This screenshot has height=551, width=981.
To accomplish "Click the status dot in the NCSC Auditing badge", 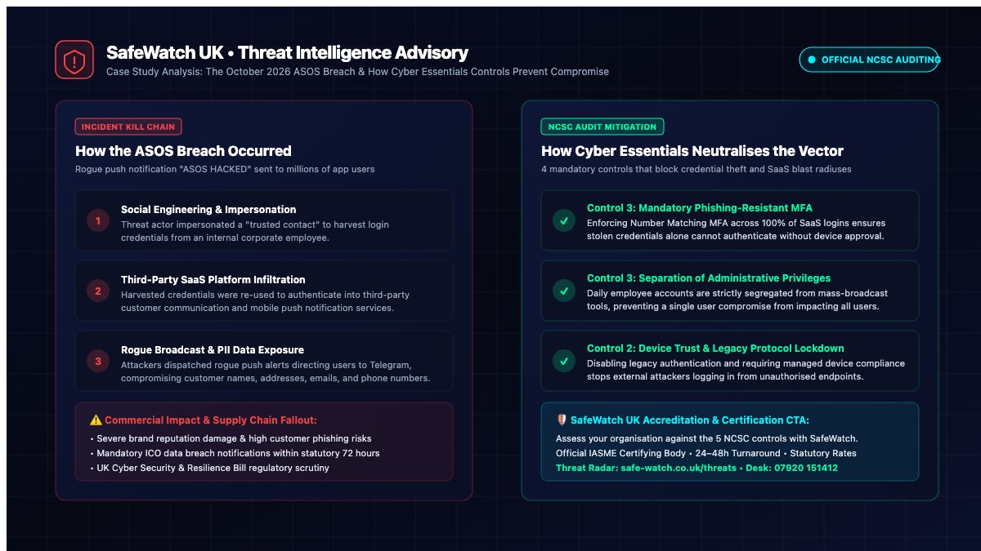I will coord(812,60).
